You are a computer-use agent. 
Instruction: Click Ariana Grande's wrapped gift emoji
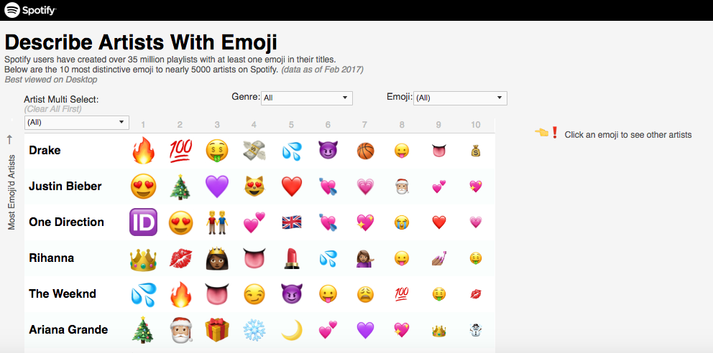217,330
